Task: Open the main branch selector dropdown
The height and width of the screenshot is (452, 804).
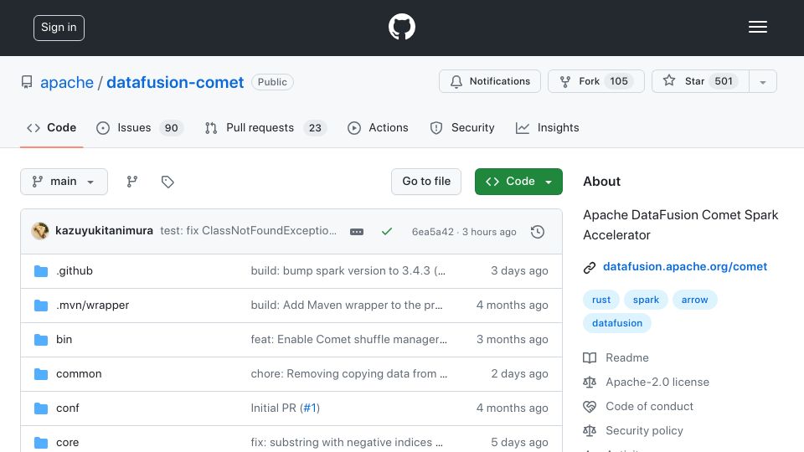Action: pos(64,182)
